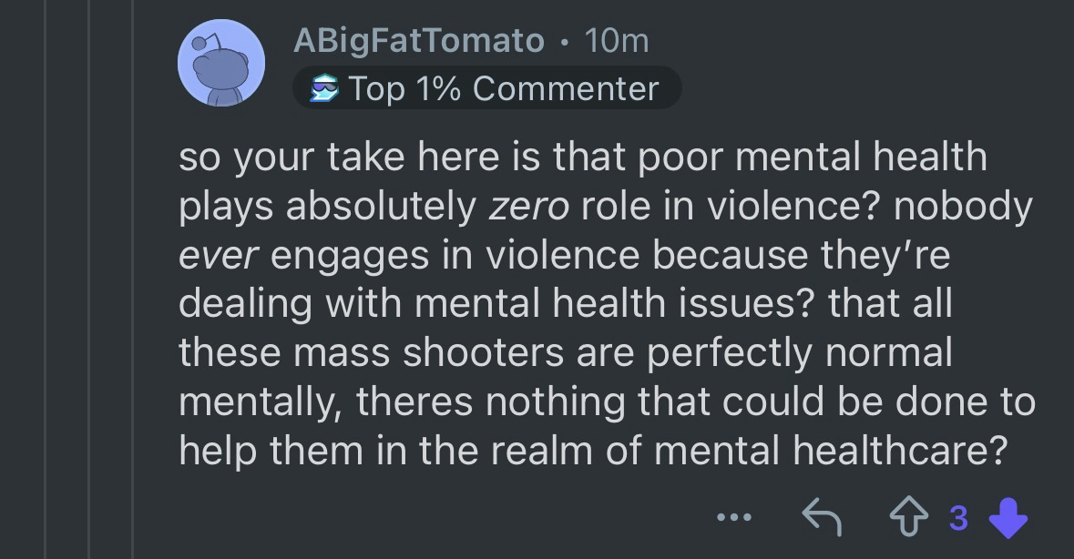Click the sunglasses badge icon beside Top 1%
Viewport: 1074px width, 559px height.
(323, 88)
